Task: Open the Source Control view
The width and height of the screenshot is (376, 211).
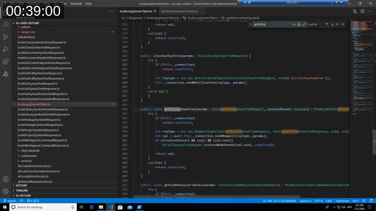Action: point(6,36)
